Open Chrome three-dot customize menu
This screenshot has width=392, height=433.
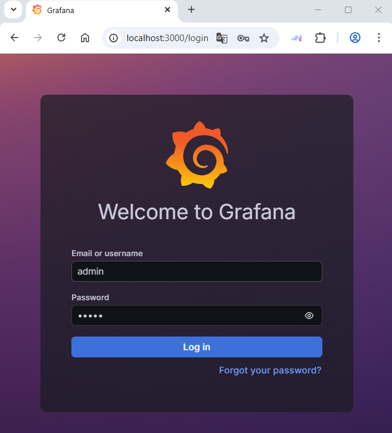click(x=378, y=38)
